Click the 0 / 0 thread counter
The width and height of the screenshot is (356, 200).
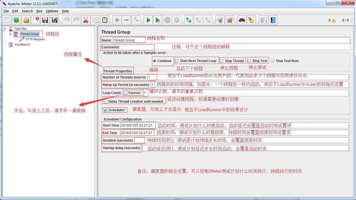click(345, 20)
